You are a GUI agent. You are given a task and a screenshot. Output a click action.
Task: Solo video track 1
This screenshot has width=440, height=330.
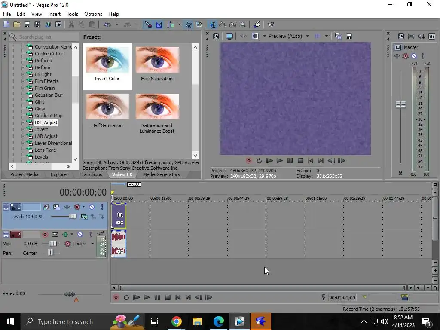coord(102,207)
